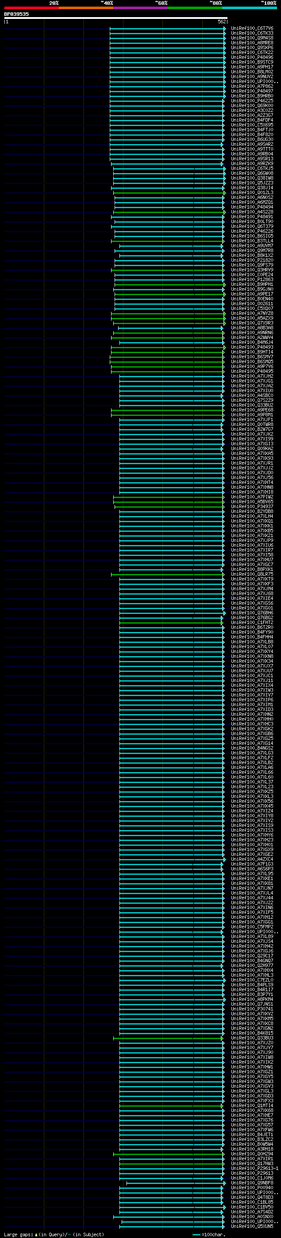Select label UniRef100_A7NYZ8
Screen dimensions: 281x1238
[252, 314]
